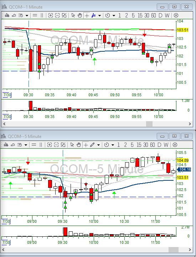Expand the pencil tool dropdown in the 5 Minute toolbar
The height and width of the screenshot is (257, 196).
point(98,145)
